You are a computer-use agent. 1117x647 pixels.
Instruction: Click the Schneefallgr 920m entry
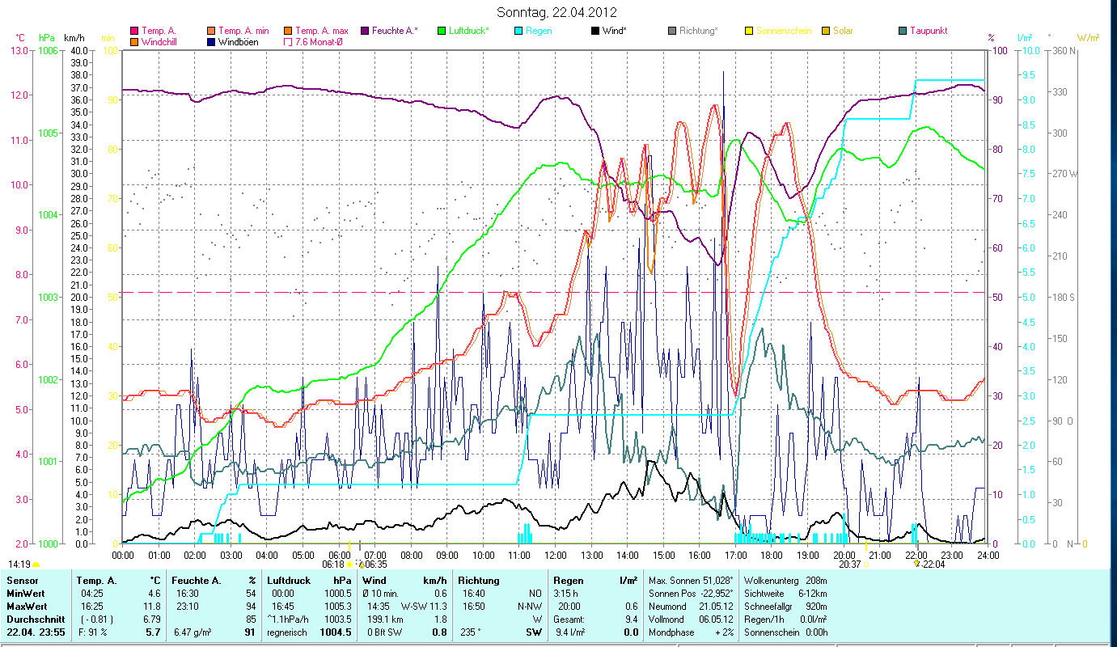[x=785, y=607]
